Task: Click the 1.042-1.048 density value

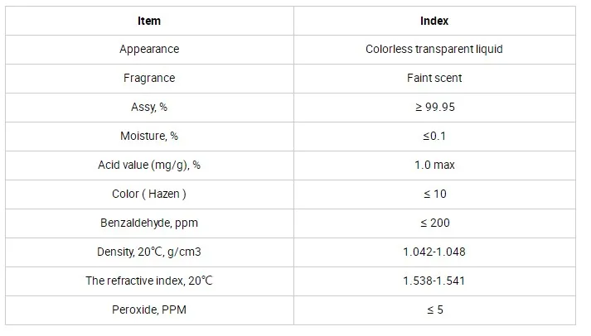Action: tap(434, 252)
